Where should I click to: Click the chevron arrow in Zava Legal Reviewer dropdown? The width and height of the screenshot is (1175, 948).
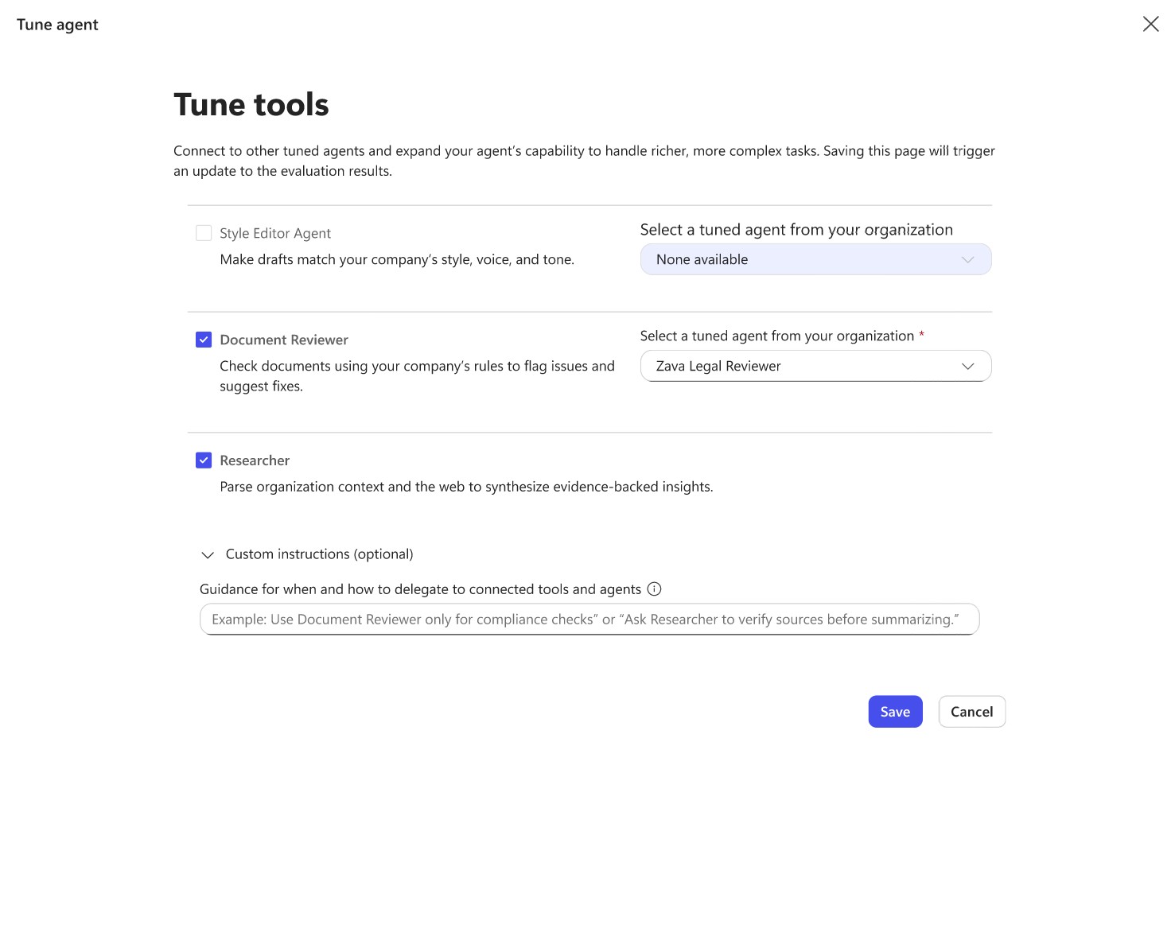(967, 366)
